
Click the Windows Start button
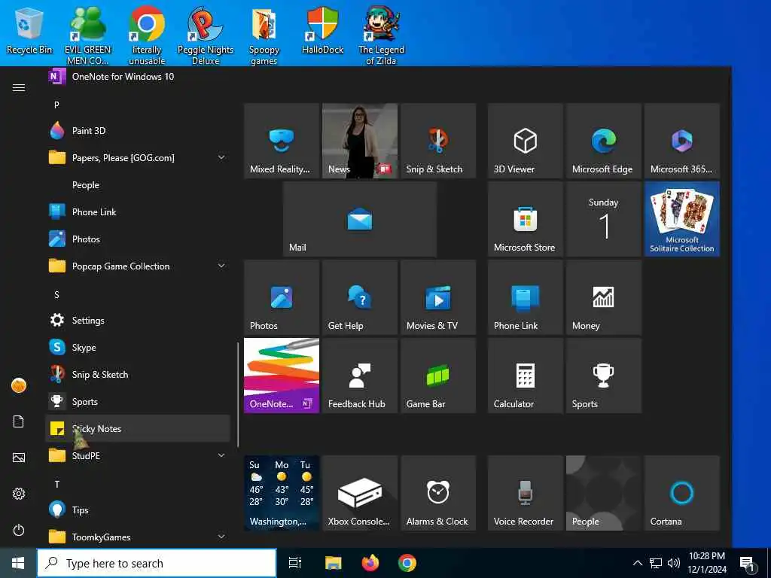[18, 563]
